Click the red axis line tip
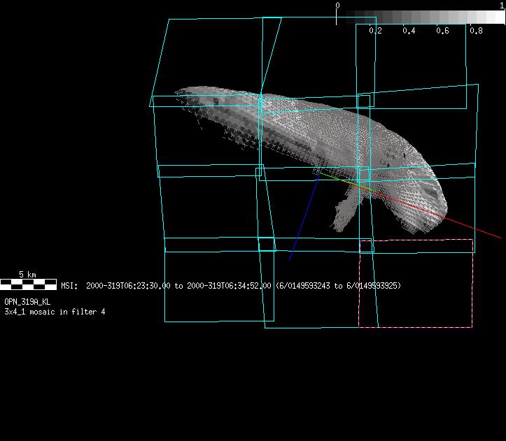 [x=500, y=238]
